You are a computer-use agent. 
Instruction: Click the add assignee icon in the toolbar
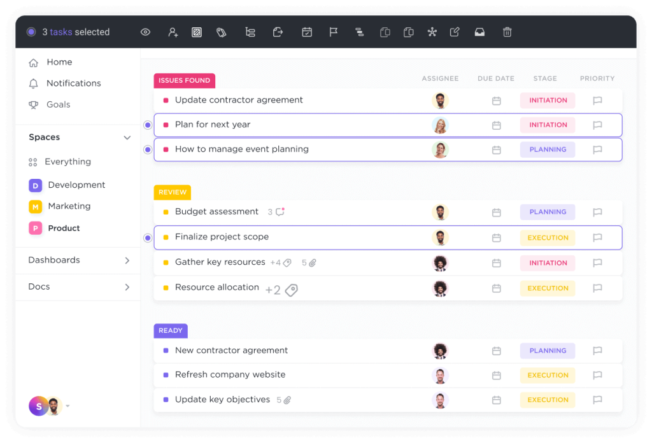(173, 32)
